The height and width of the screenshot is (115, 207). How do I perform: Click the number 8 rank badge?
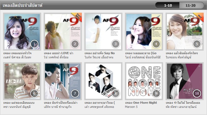116,94
